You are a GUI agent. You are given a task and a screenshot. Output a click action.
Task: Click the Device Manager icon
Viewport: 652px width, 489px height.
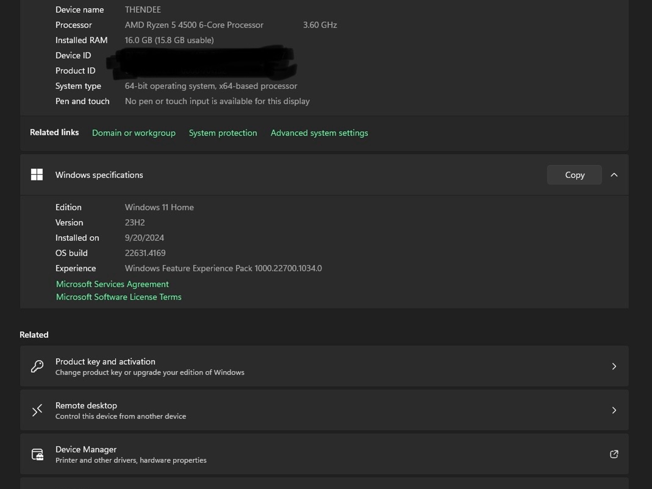pyautogui.click(x=37, y=454)
